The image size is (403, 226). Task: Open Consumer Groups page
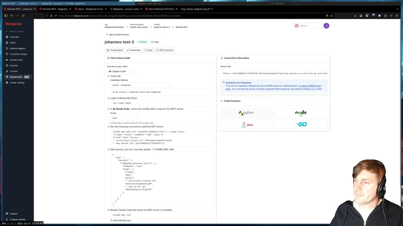point(18,54)
